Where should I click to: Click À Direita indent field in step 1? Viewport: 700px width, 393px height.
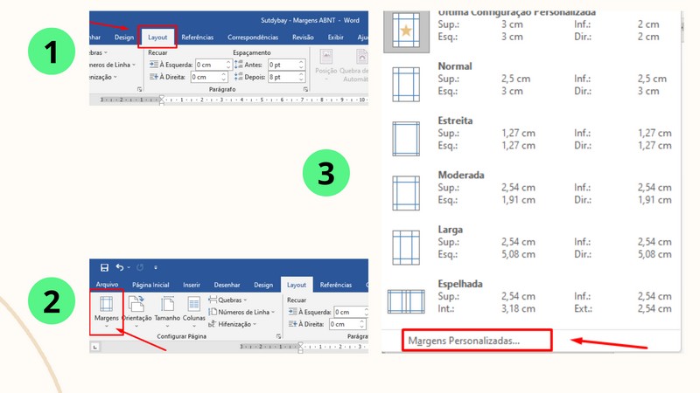point(209,77)
